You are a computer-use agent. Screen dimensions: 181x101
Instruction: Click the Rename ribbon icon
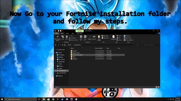coord(94,38)
